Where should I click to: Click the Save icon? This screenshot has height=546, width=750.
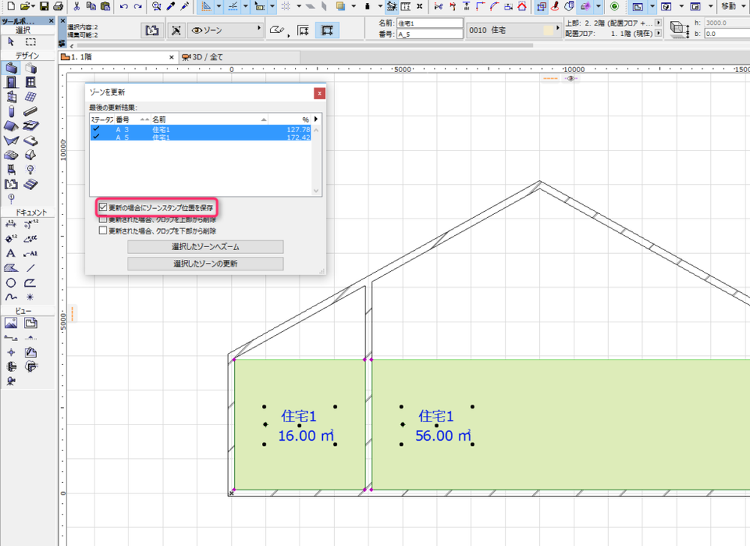(x=44, y=6)
